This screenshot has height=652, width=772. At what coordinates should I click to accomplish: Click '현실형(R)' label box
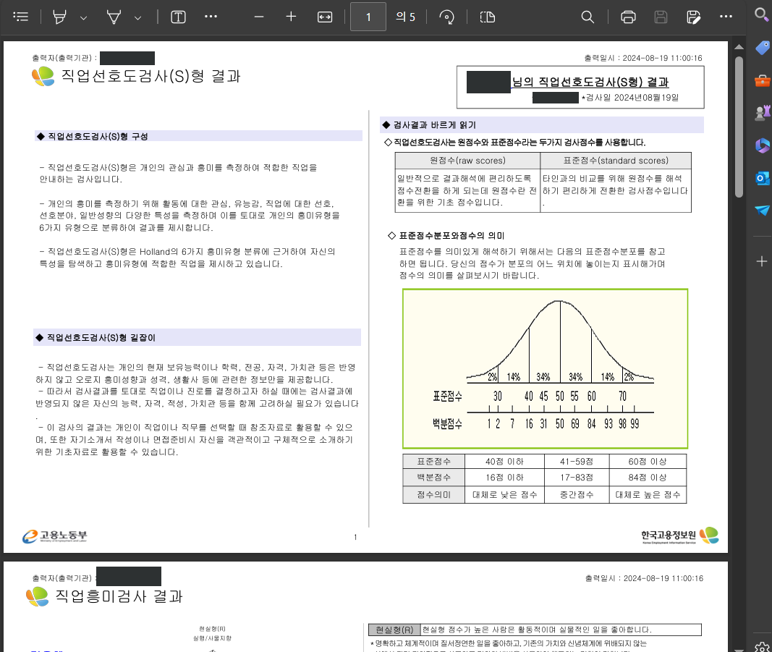[394, 630]
